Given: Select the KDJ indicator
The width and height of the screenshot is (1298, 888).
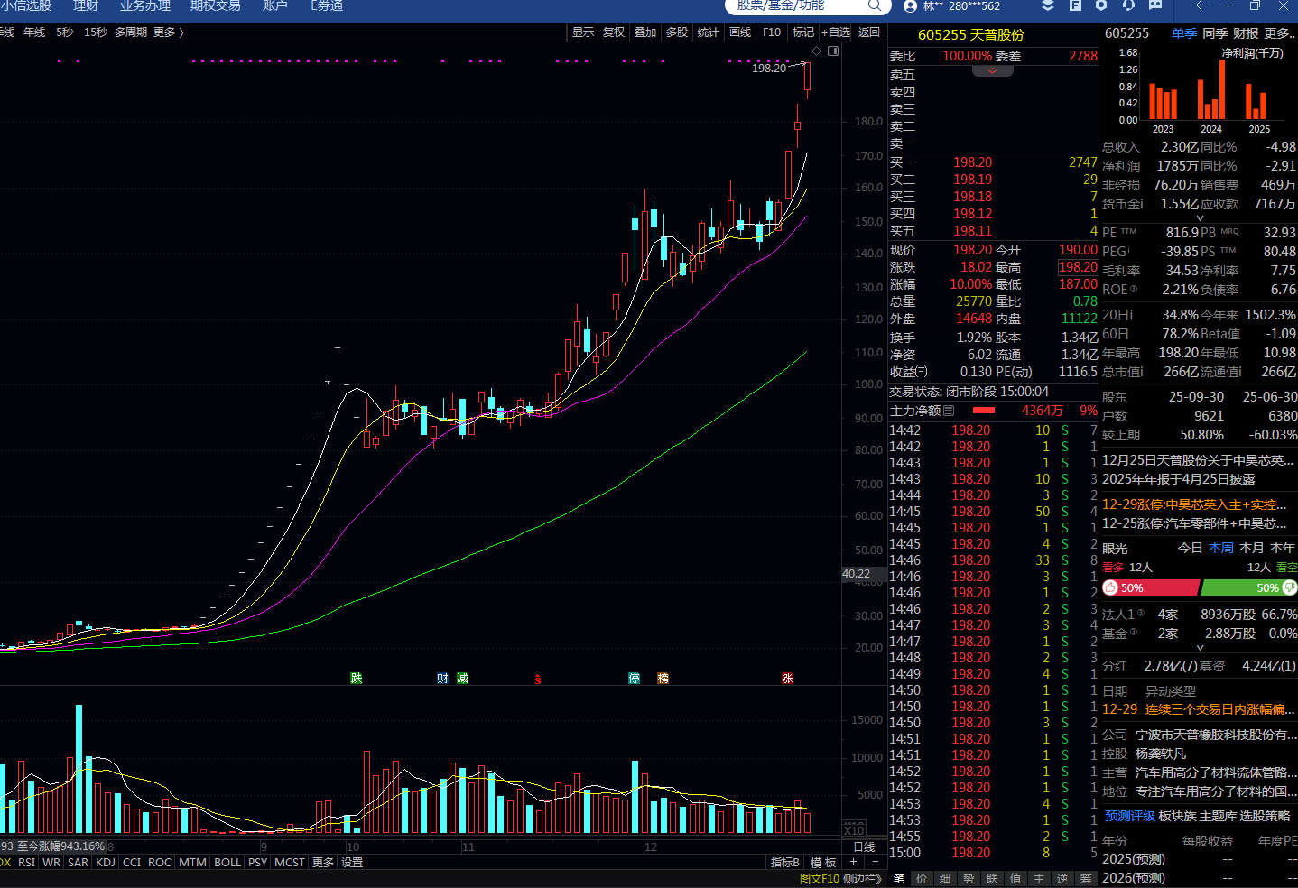Looking at the screenshot, I should coord(106,862).
